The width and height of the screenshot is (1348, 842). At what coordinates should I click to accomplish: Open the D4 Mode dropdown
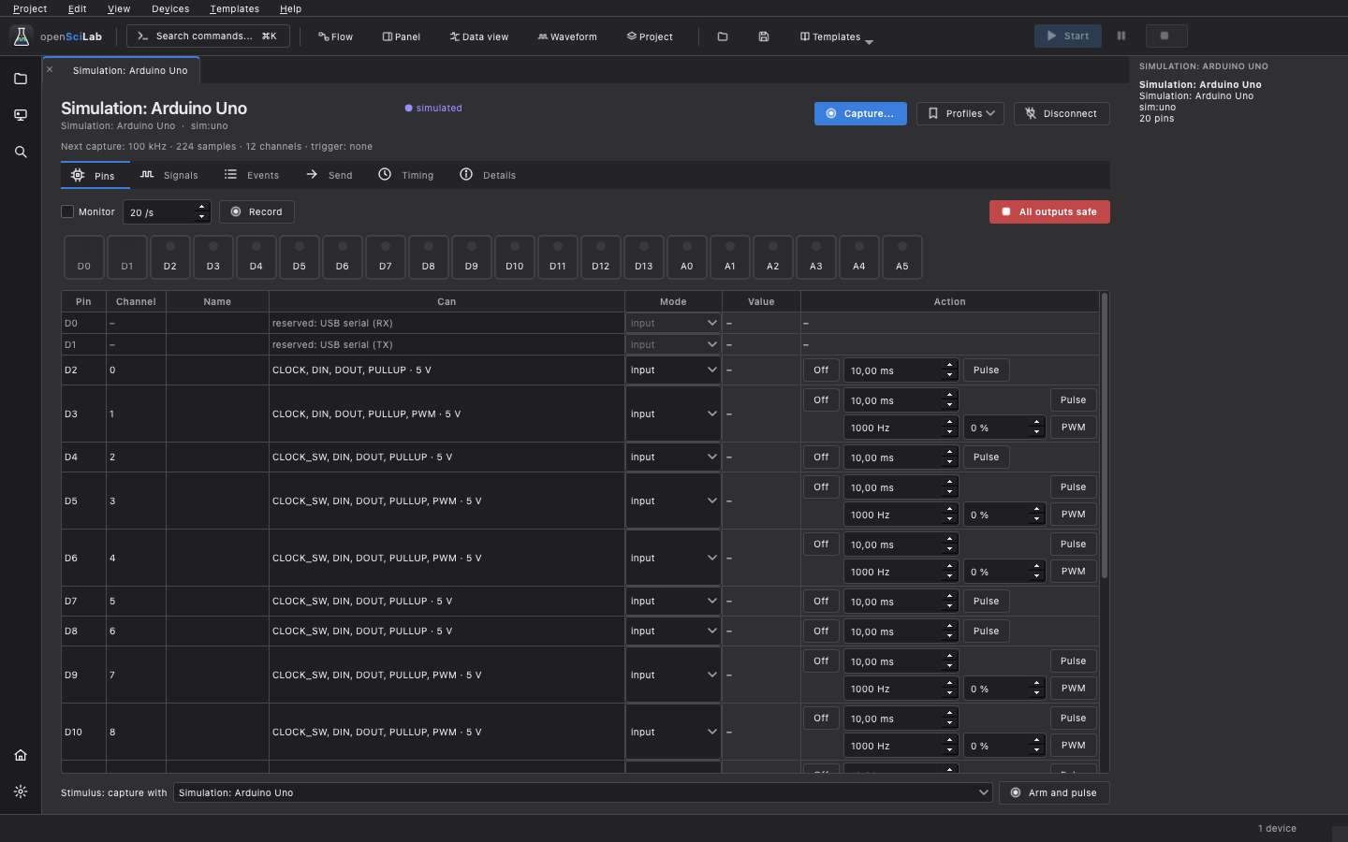[x=673, y=457]
